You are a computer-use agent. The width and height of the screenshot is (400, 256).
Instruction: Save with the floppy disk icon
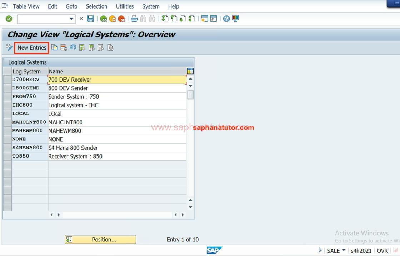90,19
